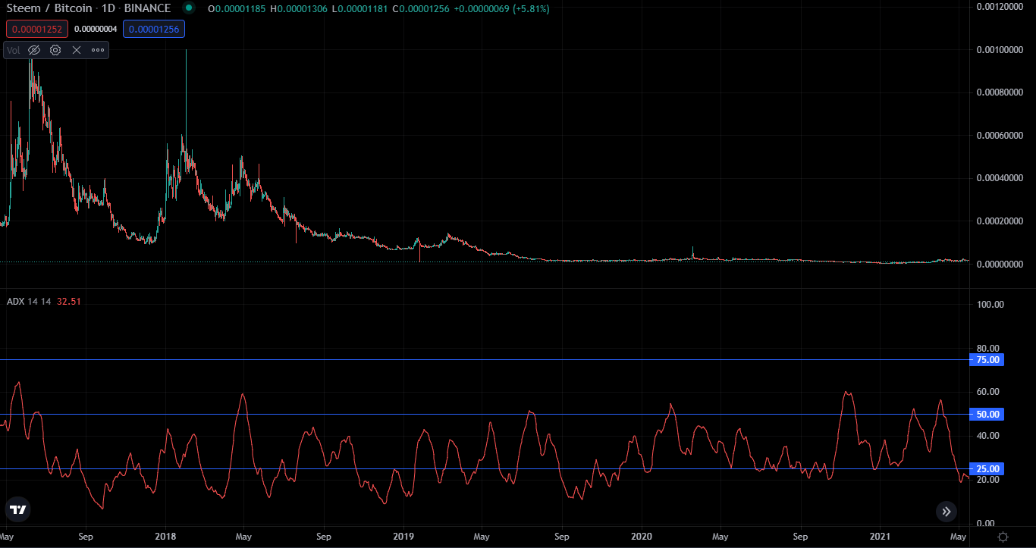Viewport: 1036px width, 548px height.
Task: Click the 2020 label on time axis
Action: [642, 537]
